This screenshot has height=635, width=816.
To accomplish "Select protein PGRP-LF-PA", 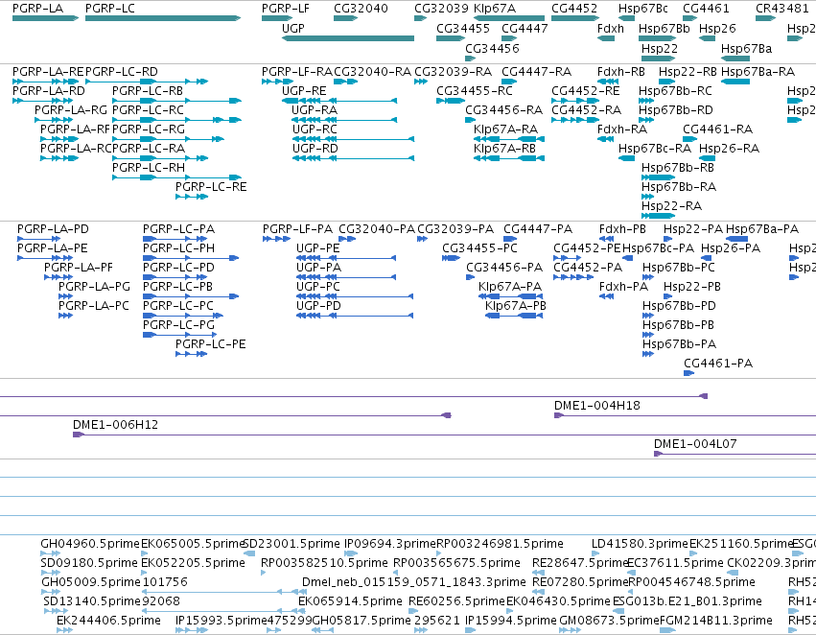I will point(276,239).
